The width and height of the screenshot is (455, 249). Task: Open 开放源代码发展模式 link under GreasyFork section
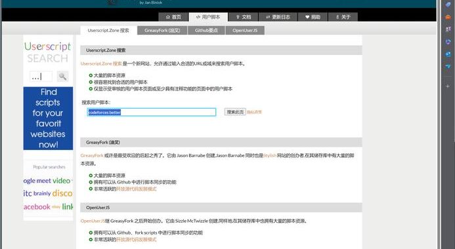[136, 189]
